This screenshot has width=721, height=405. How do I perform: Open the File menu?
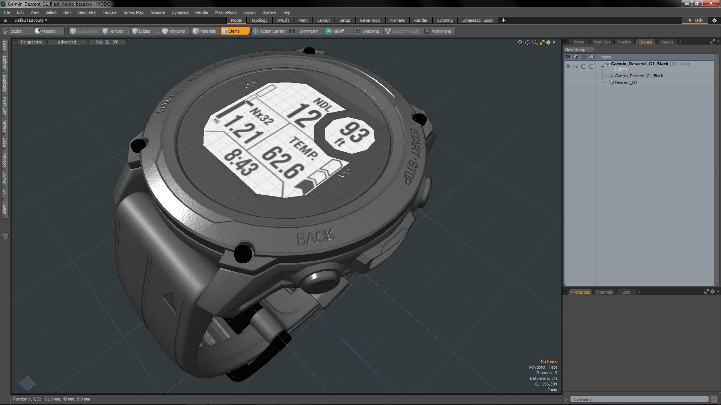pyautogui.click(x=7, y=12)
